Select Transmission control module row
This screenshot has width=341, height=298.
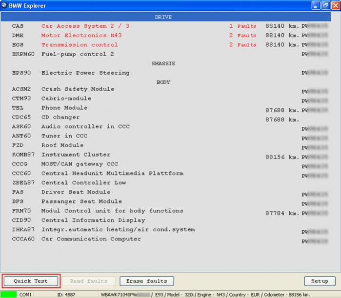tap(166, 45)
